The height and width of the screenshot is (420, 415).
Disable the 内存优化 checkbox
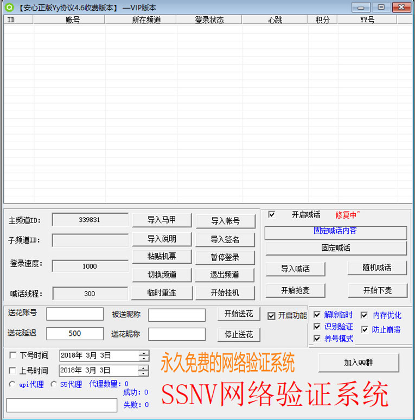pyautogui.click(x=364, y=315)
